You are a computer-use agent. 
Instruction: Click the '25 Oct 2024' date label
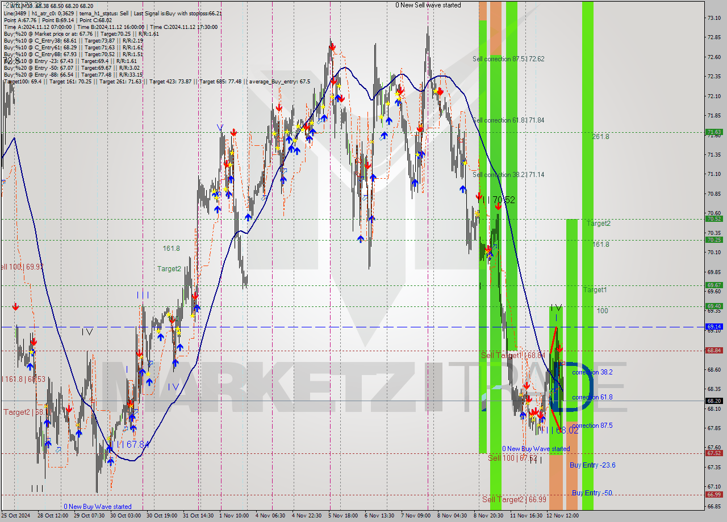pyautogui.click(x=16, y=516)
